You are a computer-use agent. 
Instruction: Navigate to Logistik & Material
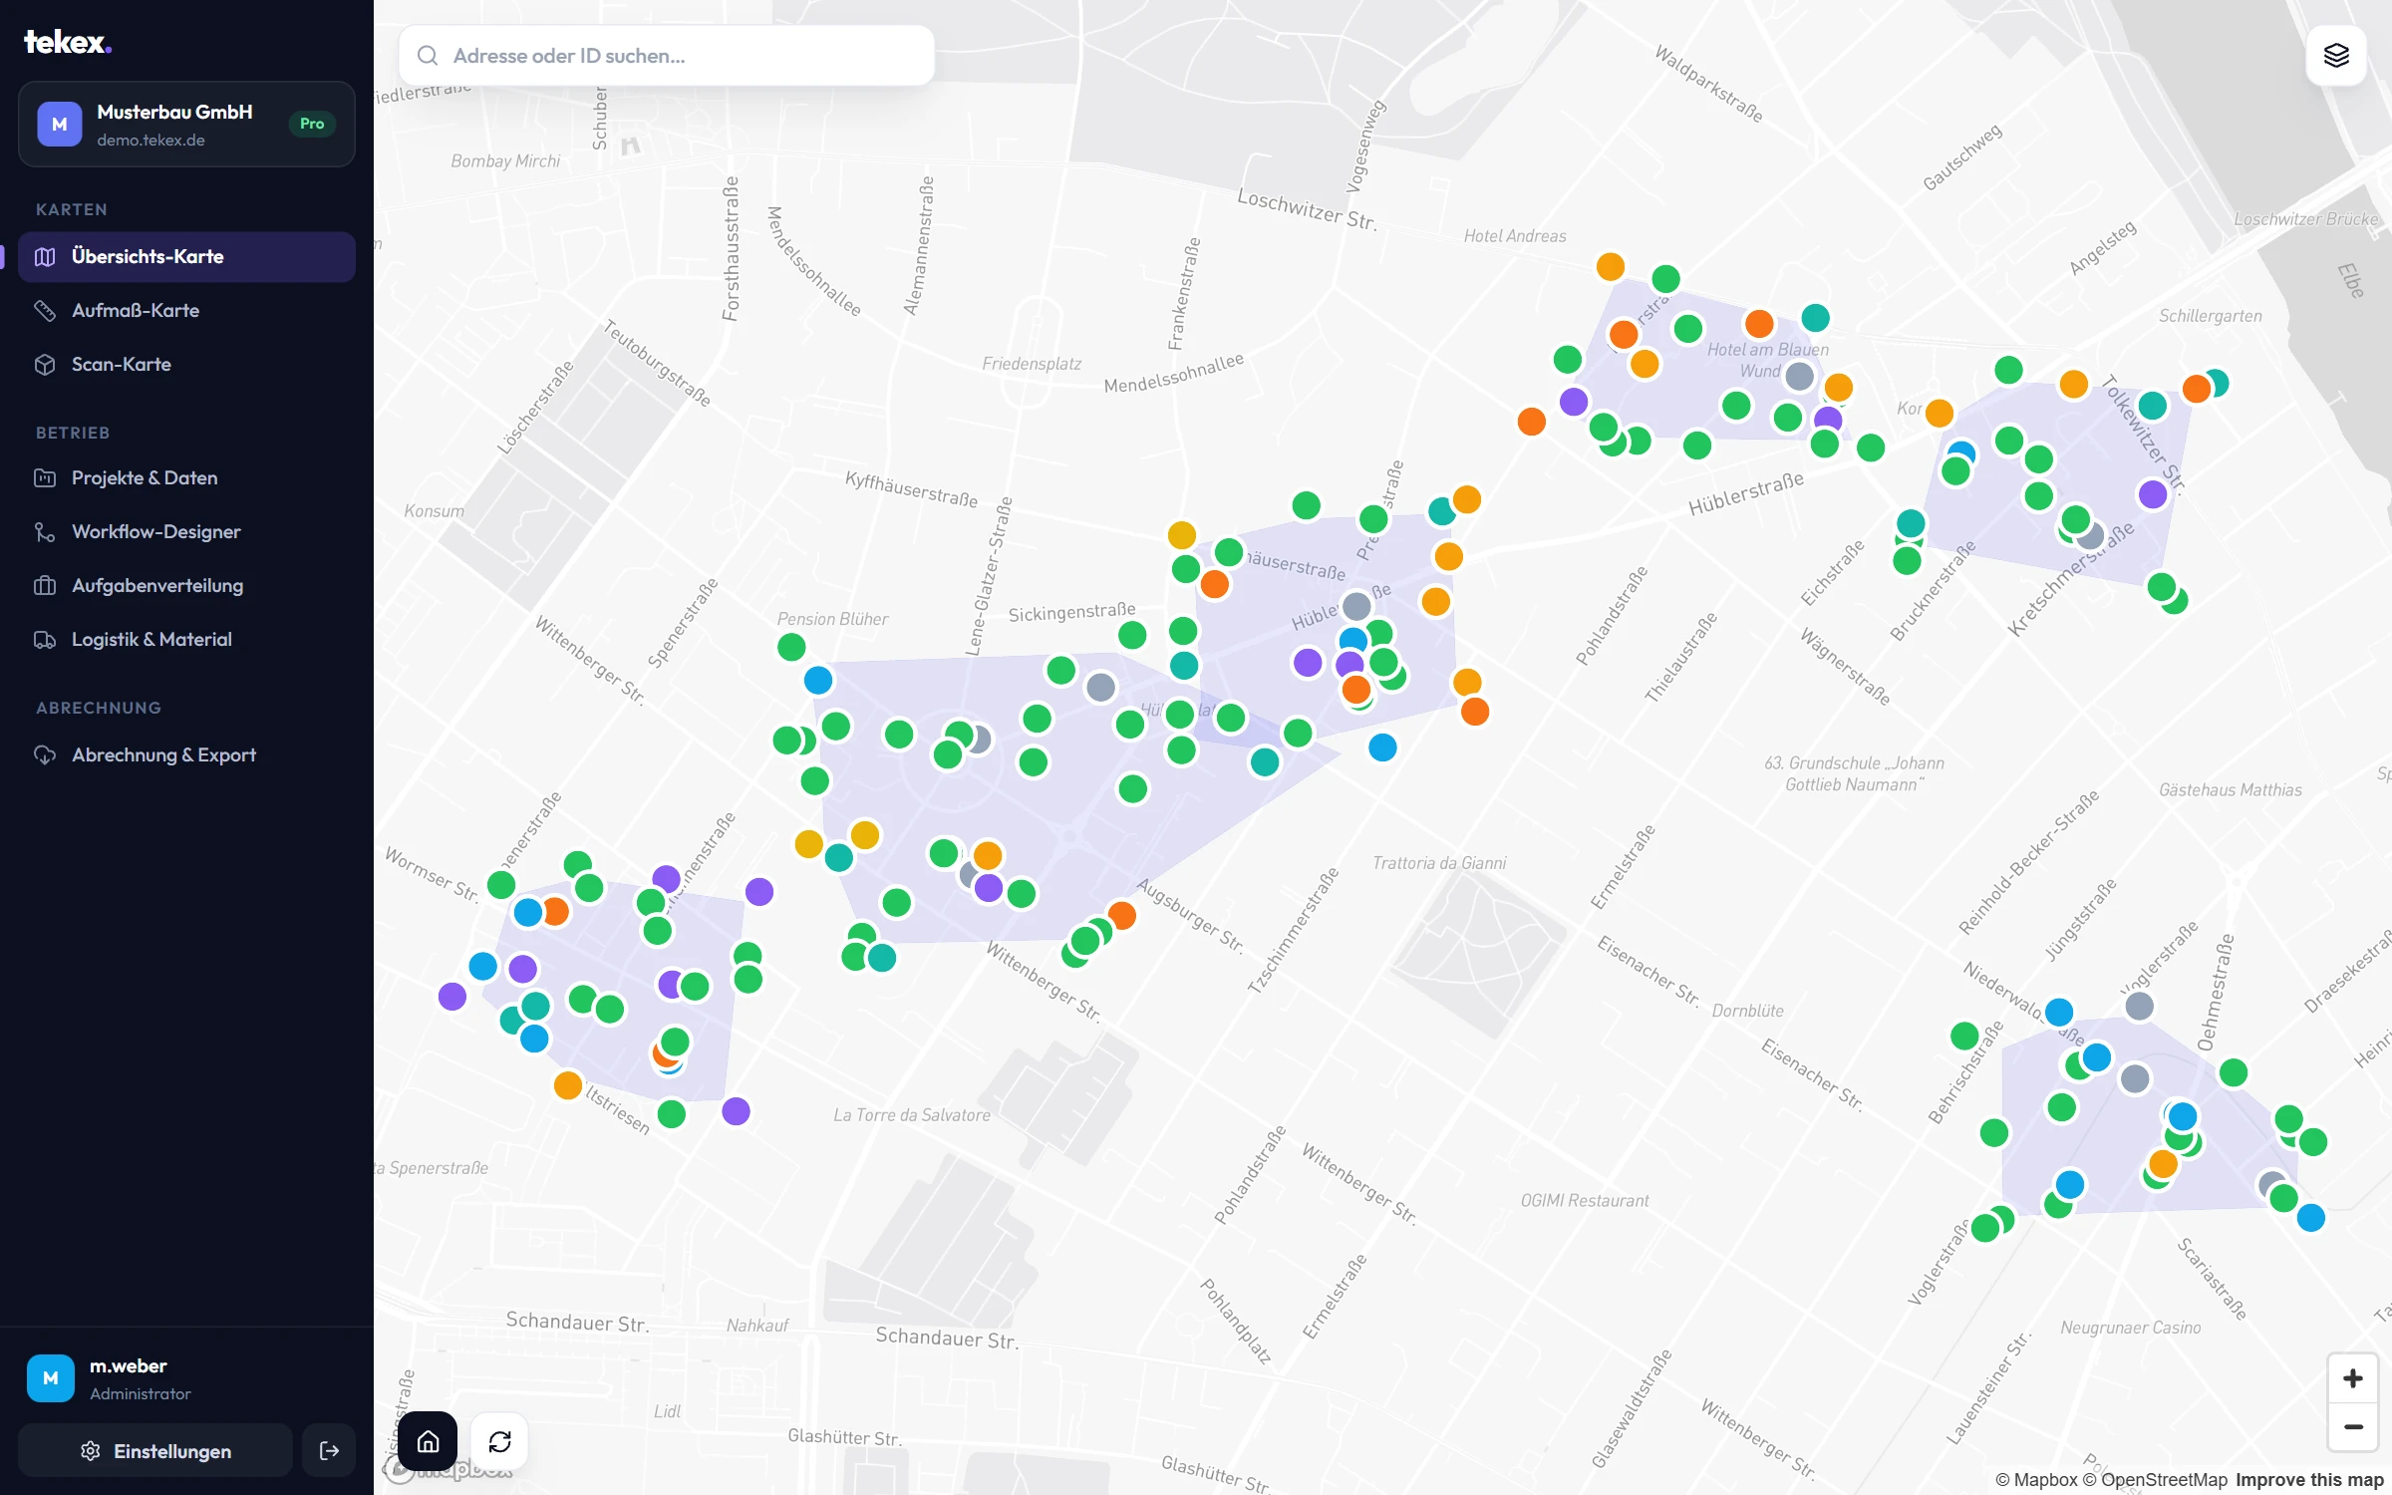186,640
